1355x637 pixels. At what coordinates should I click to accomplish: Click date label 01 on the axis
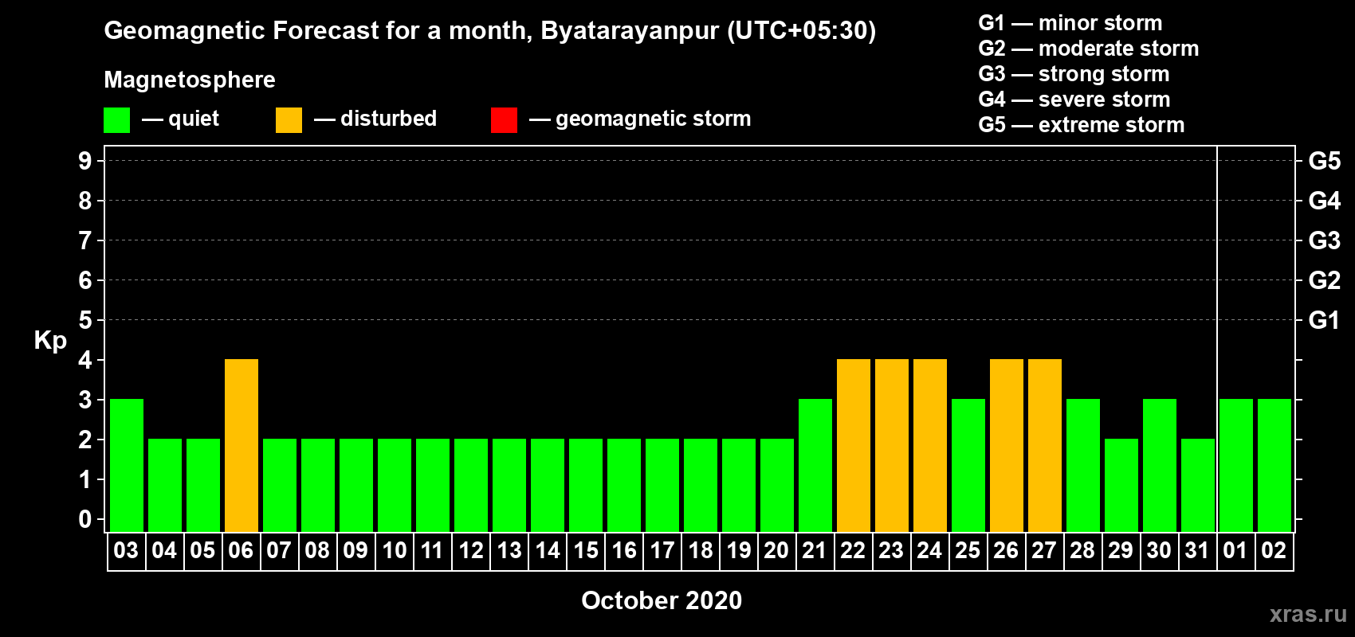(1235, 550)
